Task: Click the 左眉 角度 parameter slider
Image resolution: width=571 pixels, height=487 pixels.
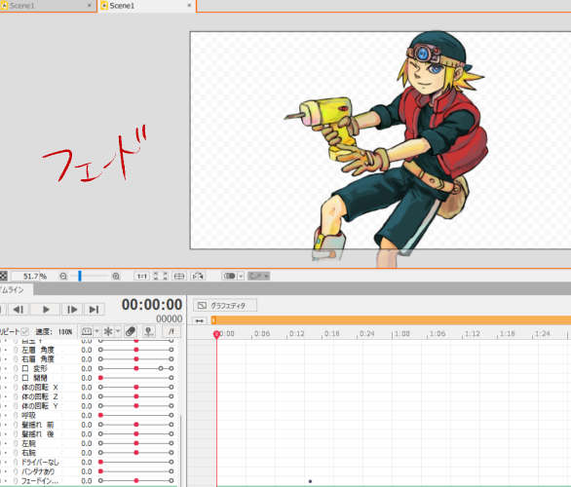Action: [x=135, y=350]
